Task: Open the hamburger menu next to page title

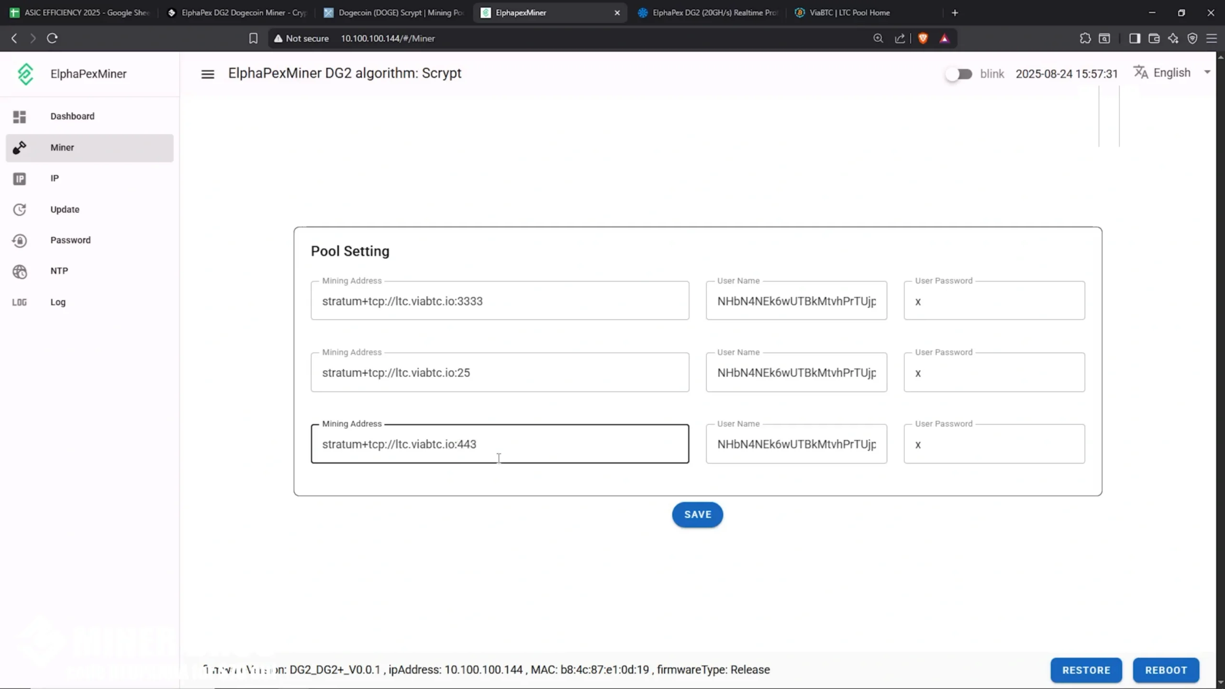Action: coord(207,73)
